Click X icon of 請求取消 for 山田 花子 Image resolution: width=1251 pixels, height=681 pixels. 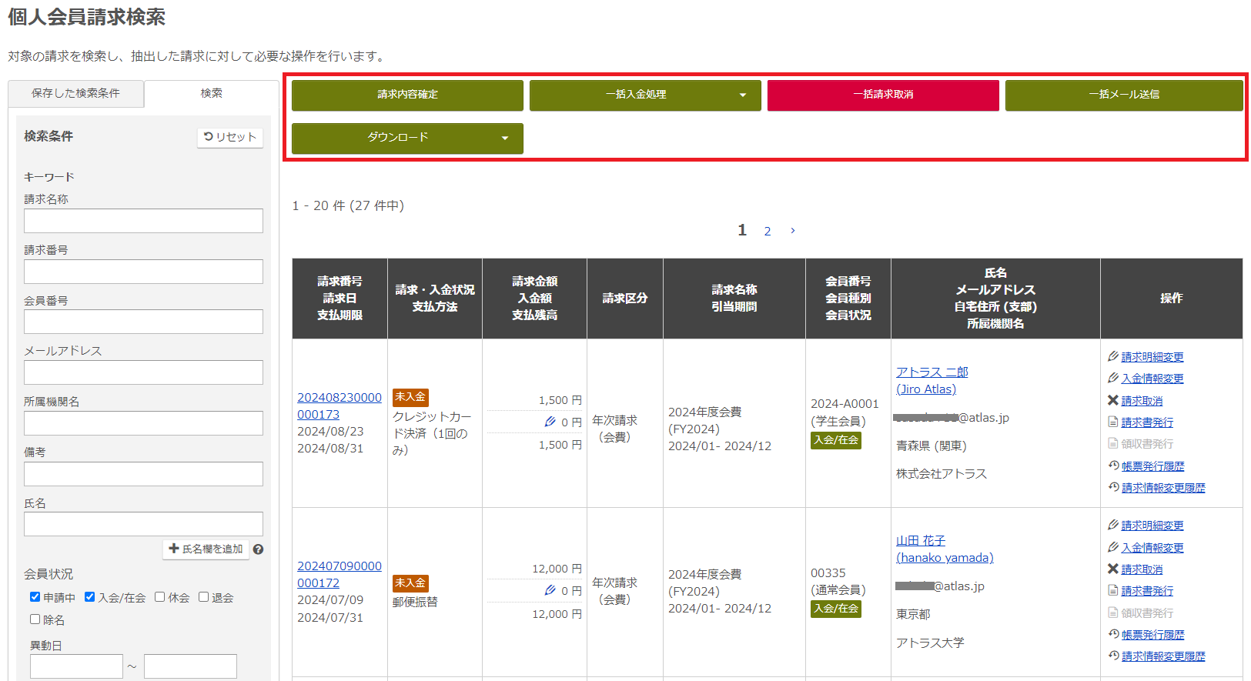pos(1112,569)
